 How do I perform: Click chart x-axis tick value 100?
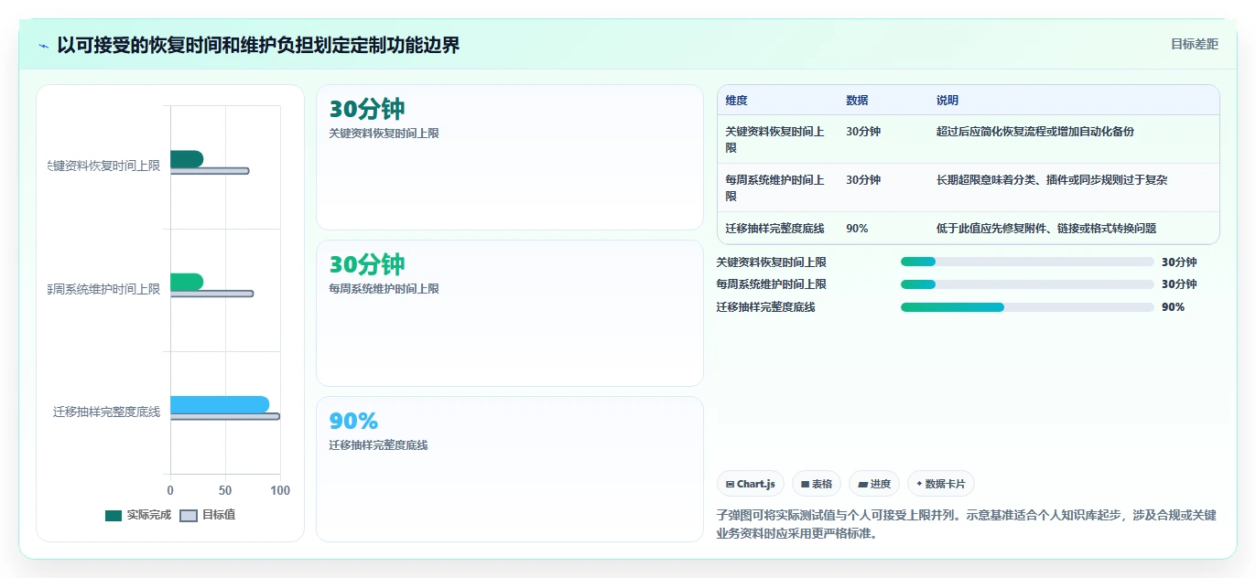coord(280,491)
